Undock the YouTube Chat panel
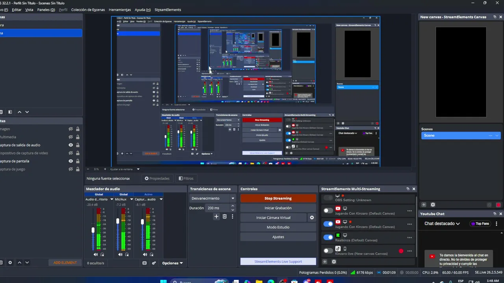The height and width of the screenshot is (283, 504). point(495,214)
